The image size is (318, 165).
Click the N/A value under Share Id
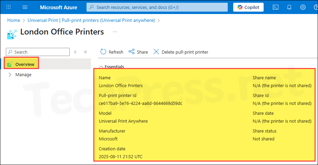tap(282, 104)
